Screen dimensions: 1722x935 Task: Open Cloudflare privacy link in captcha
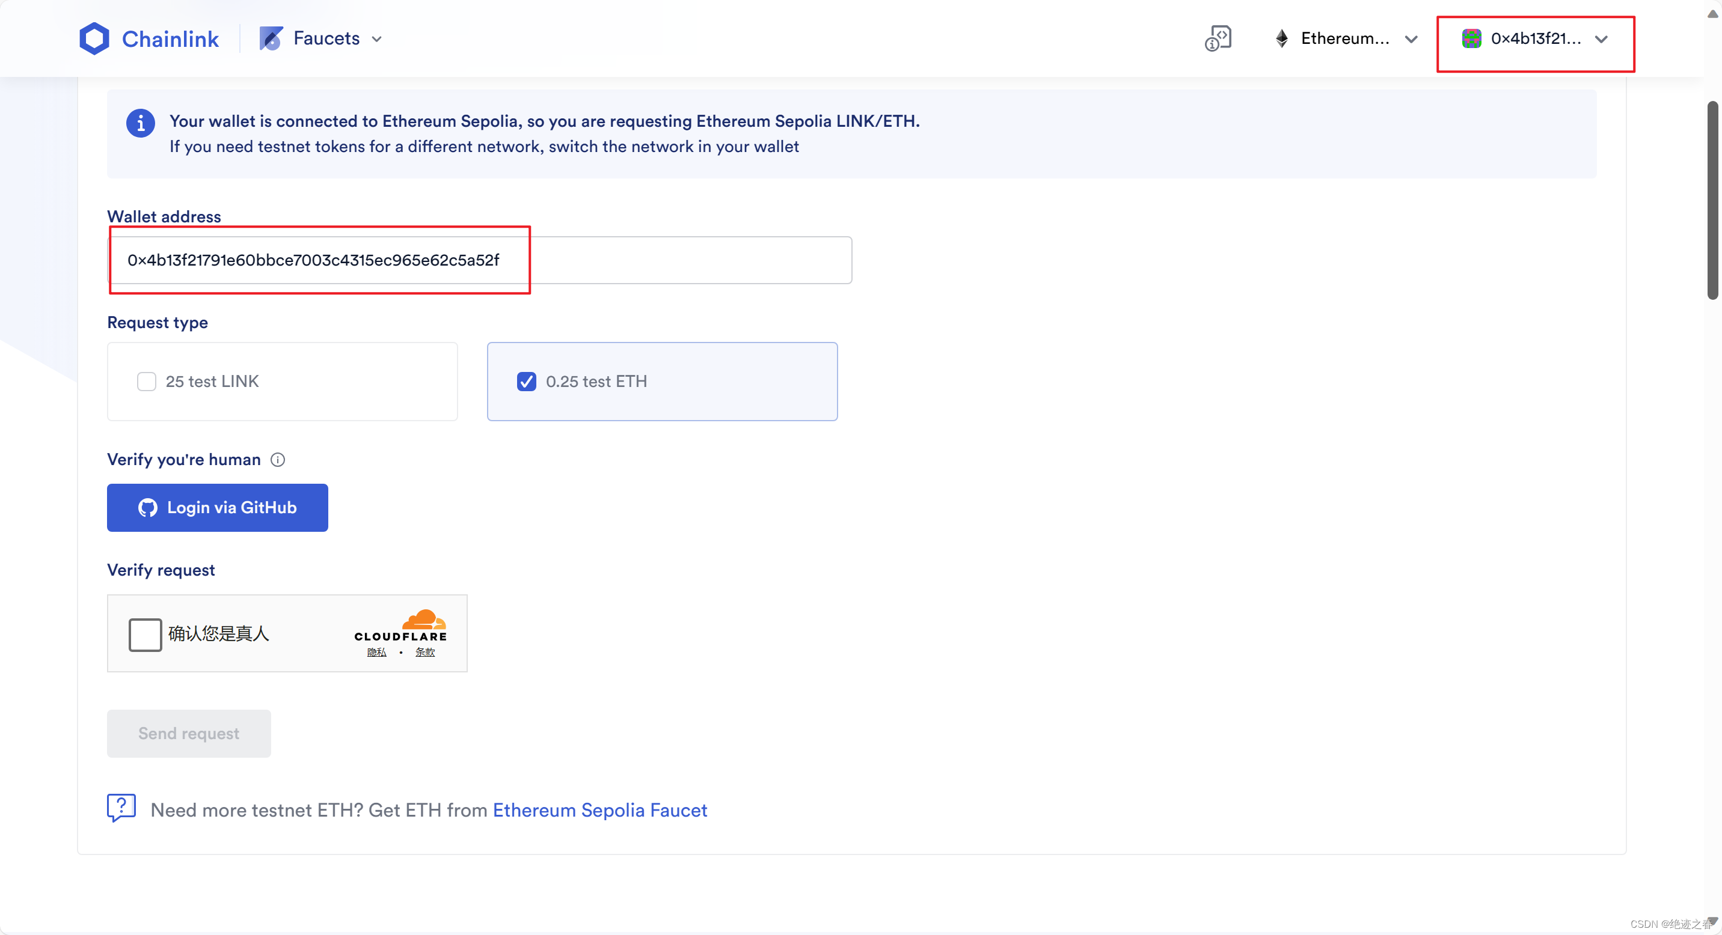tap(376, 653)
